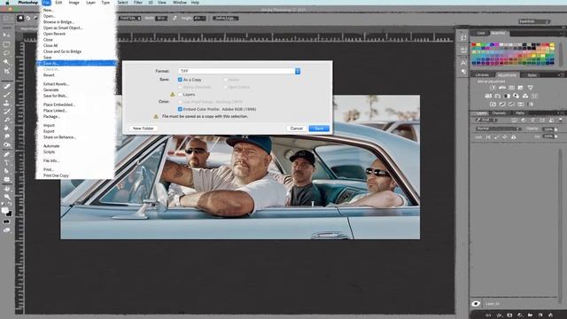Open the Normal blend mode dropdown
The width and height of the screenshot is (567, 319).
(x=498, y=128)
